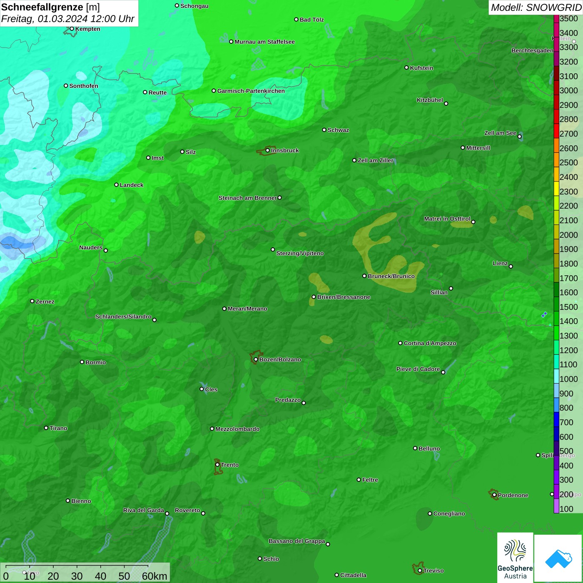
Task: Click the 'Meran/Merano' label
Action: (x=247, y=309)
